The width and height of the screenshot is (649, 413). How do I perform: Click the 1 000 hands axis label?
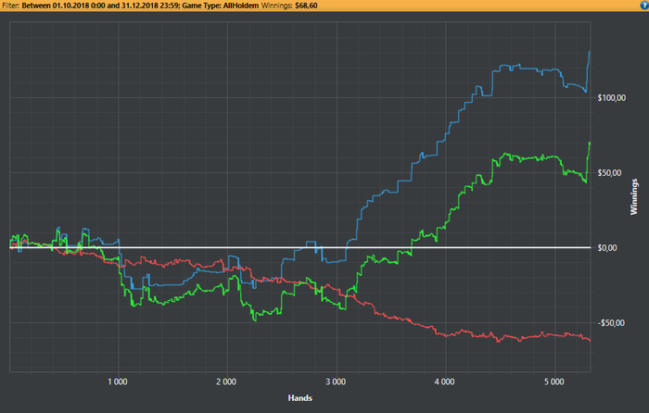(118, 382)
